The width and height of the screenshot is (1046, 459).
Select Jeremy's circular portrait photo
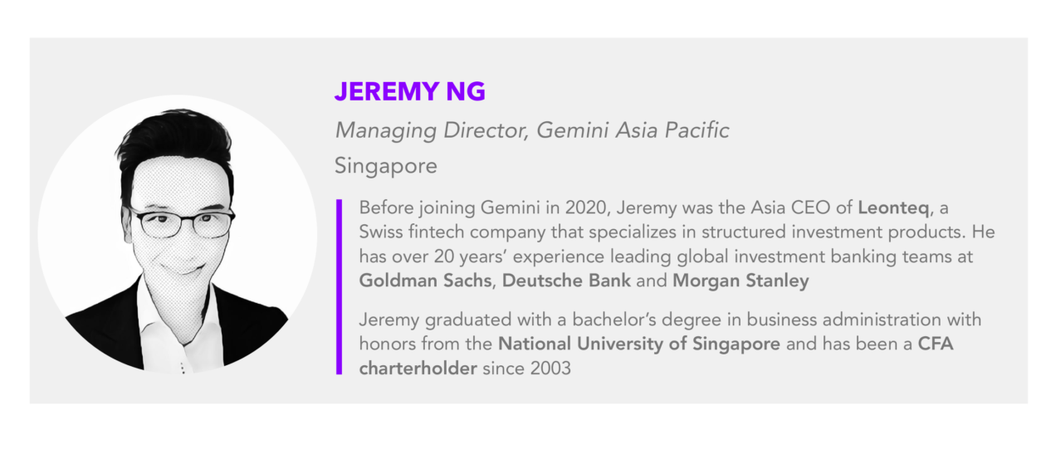[x=178, y=235]
